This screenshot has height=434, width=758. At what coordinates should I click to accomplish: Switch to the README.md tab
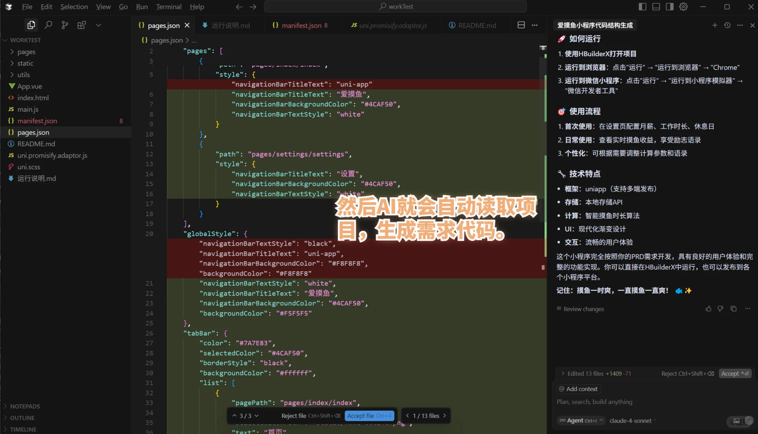coord(477,25)
